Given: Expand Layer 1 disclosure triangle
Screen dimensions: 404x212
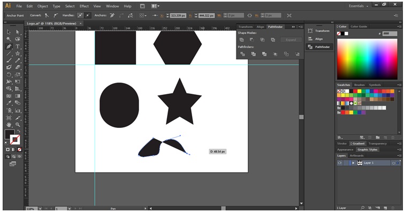Looking at the screenshot, I should 353,163.
